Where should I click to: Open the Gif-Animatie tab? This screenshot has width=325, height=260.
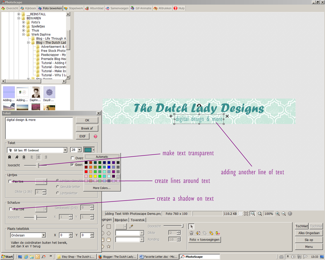[141, 8]
